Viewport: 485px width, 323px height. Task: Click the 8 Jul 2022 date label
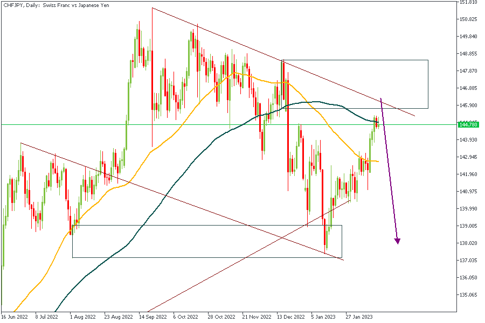47,317
